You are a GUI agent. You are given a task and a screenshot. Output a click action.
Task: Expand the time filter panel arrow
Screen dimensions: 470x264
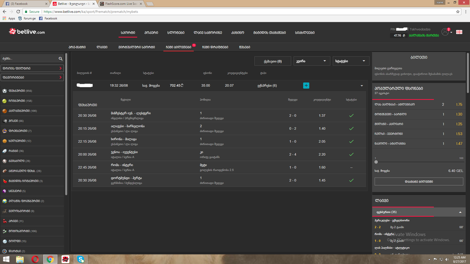[61, 68]
